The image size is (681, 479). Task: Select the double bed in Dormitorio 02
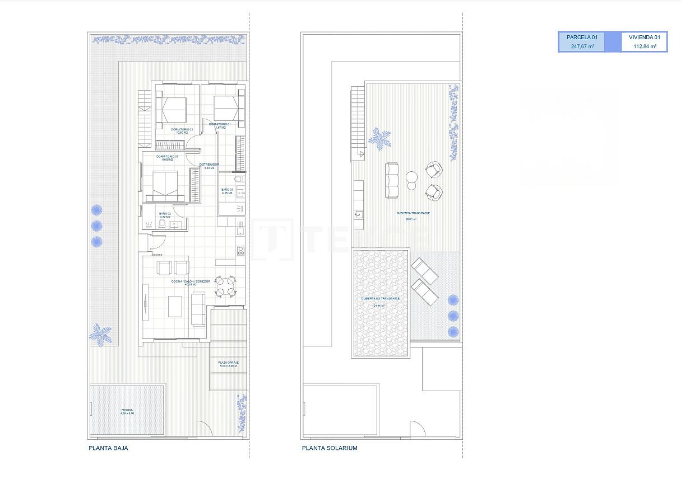click(x=170, y=110)
